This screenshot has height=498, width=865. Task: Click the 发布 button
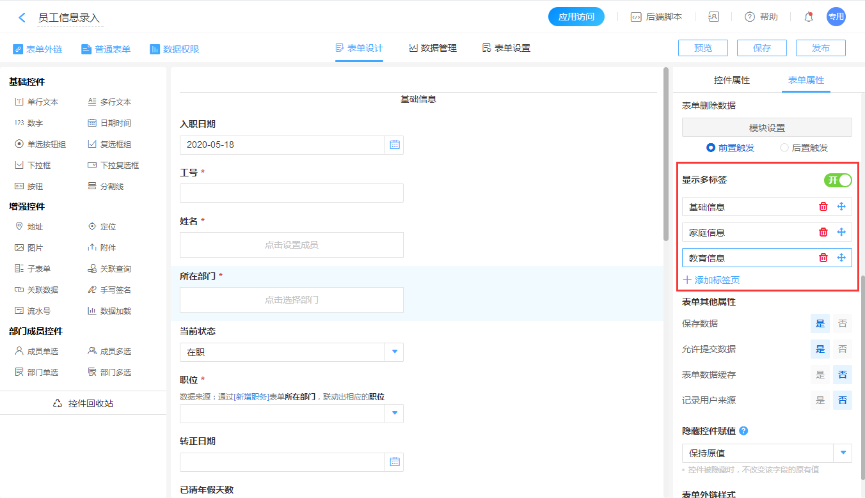[x=820, y=48]
